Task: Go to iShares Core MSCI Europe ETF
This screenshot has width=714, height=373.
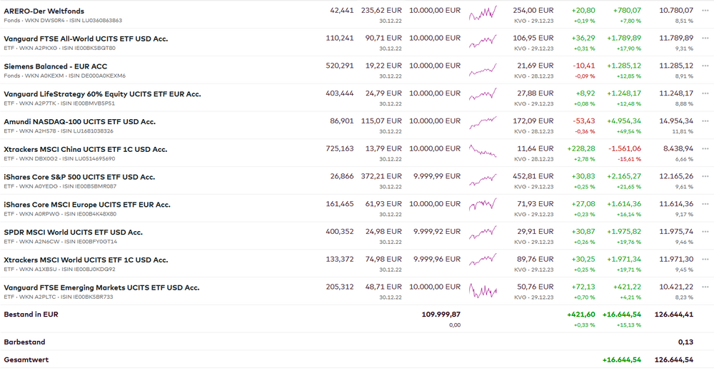Action: (87, 205)
